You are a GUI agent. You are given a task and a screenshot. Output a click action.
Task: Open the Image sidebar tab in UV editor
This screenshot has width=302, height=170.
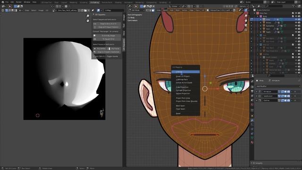(124, 17)
